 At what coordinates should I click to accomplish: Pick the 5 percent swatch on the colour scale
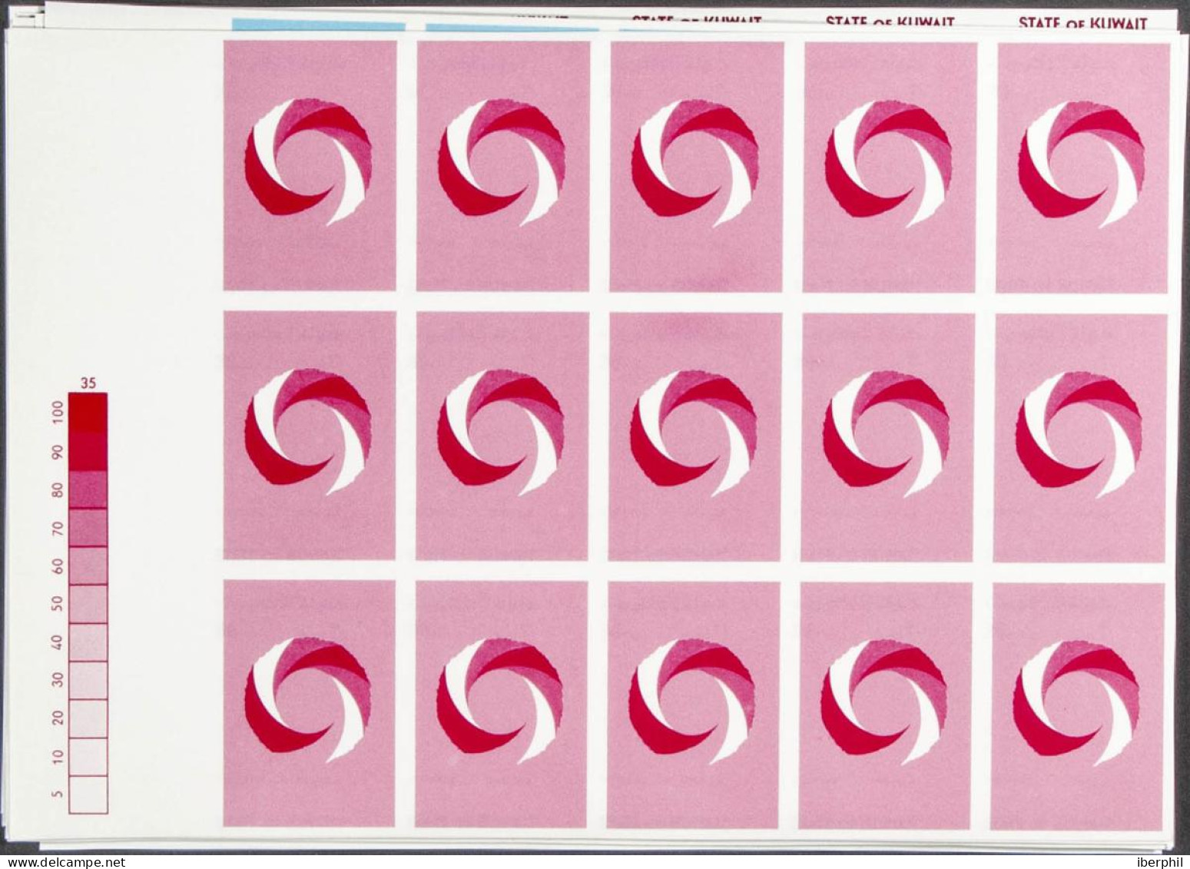click(88, 794)
